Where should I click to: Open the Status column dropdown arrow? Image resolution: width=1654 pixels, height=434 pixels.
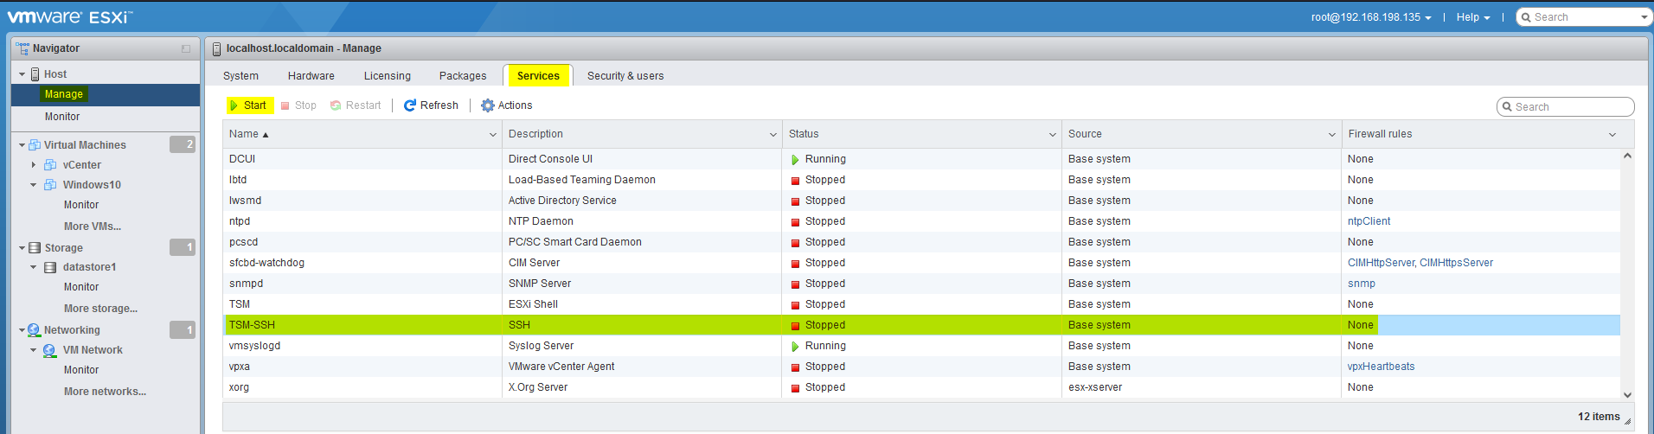[x=1053, y=135]
